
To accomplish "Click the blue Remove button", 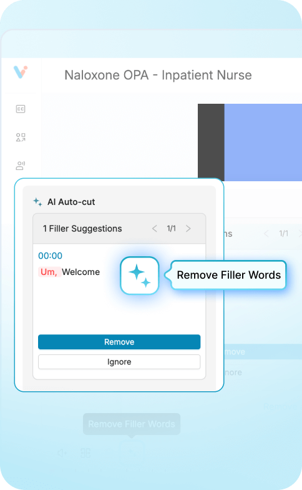I will click(119, 342).
